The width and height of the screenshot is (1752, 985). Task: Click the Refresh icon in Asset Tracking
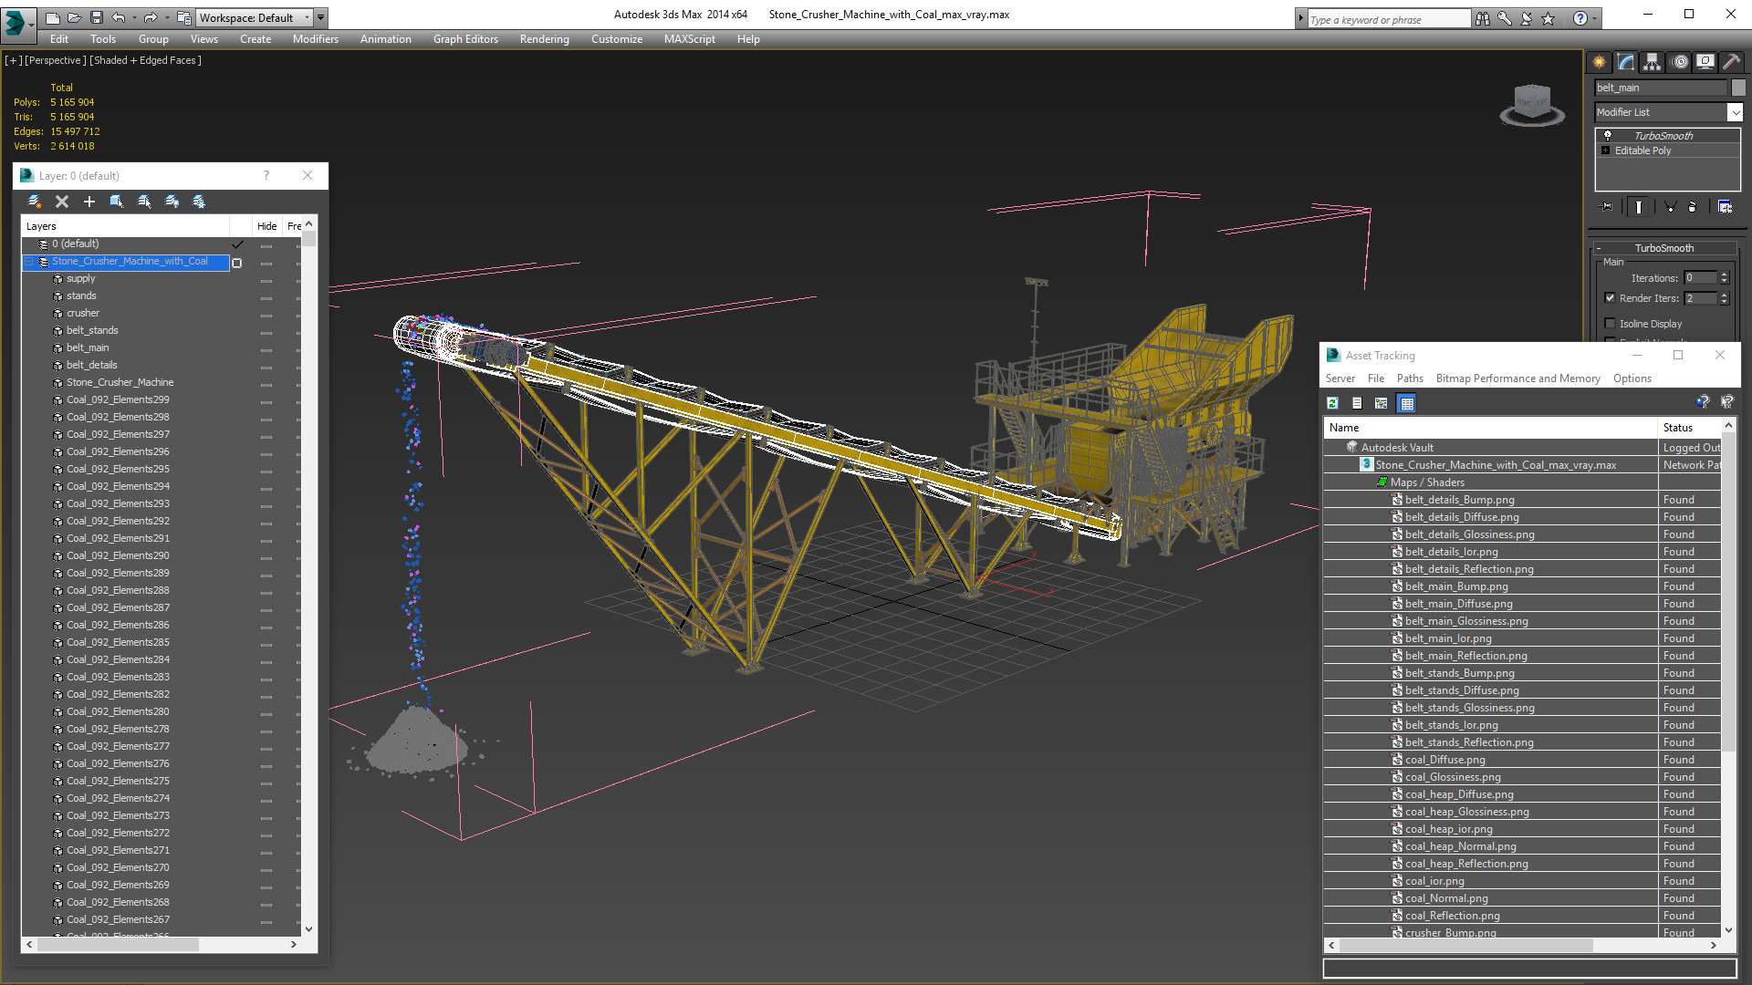pos(1332,403)
